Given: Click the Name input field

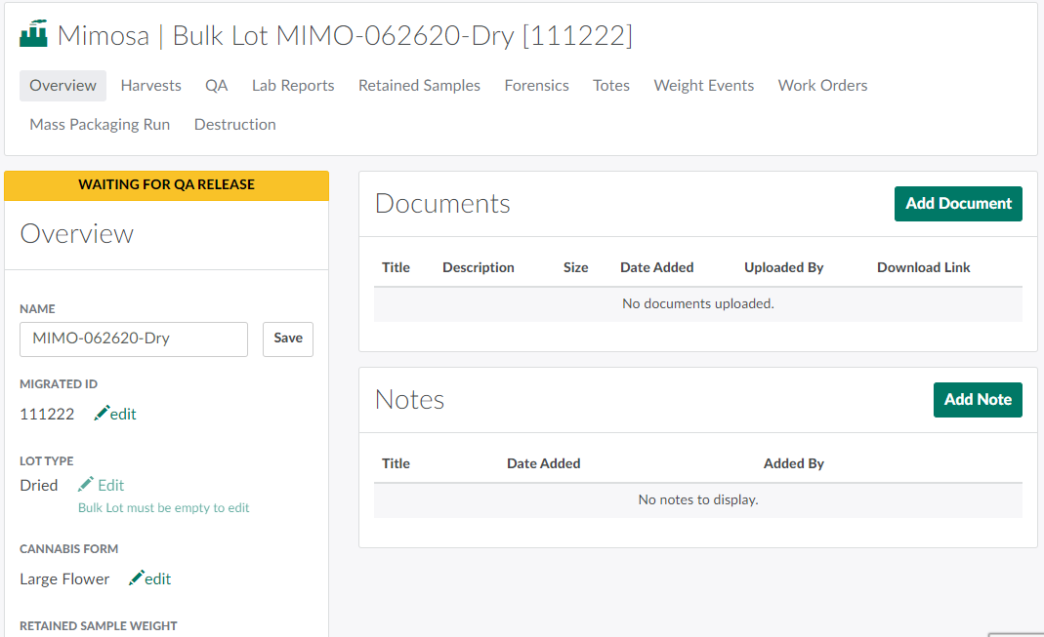Looking at the screenshot, I should tap(134, 339).
